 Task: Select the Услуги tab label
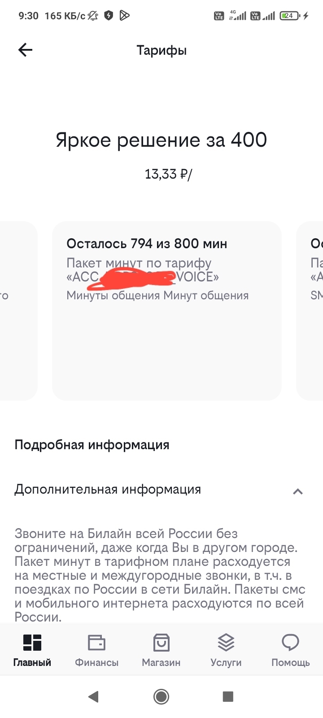[x=226, y=663]
